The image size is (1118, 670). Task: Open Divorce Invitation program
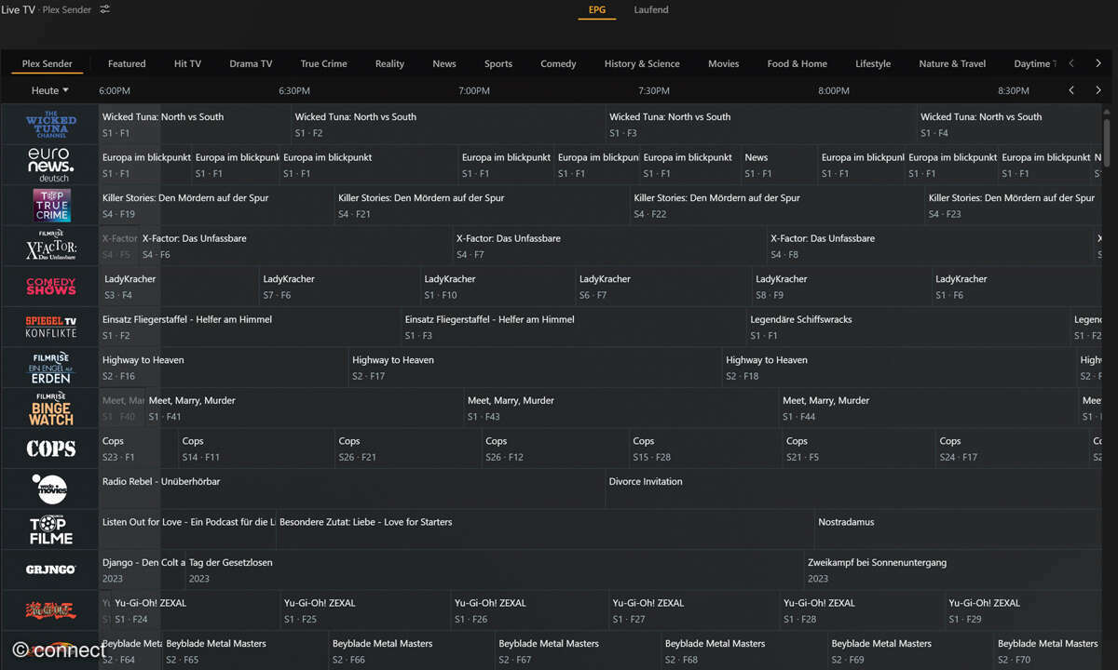(853, 489)
